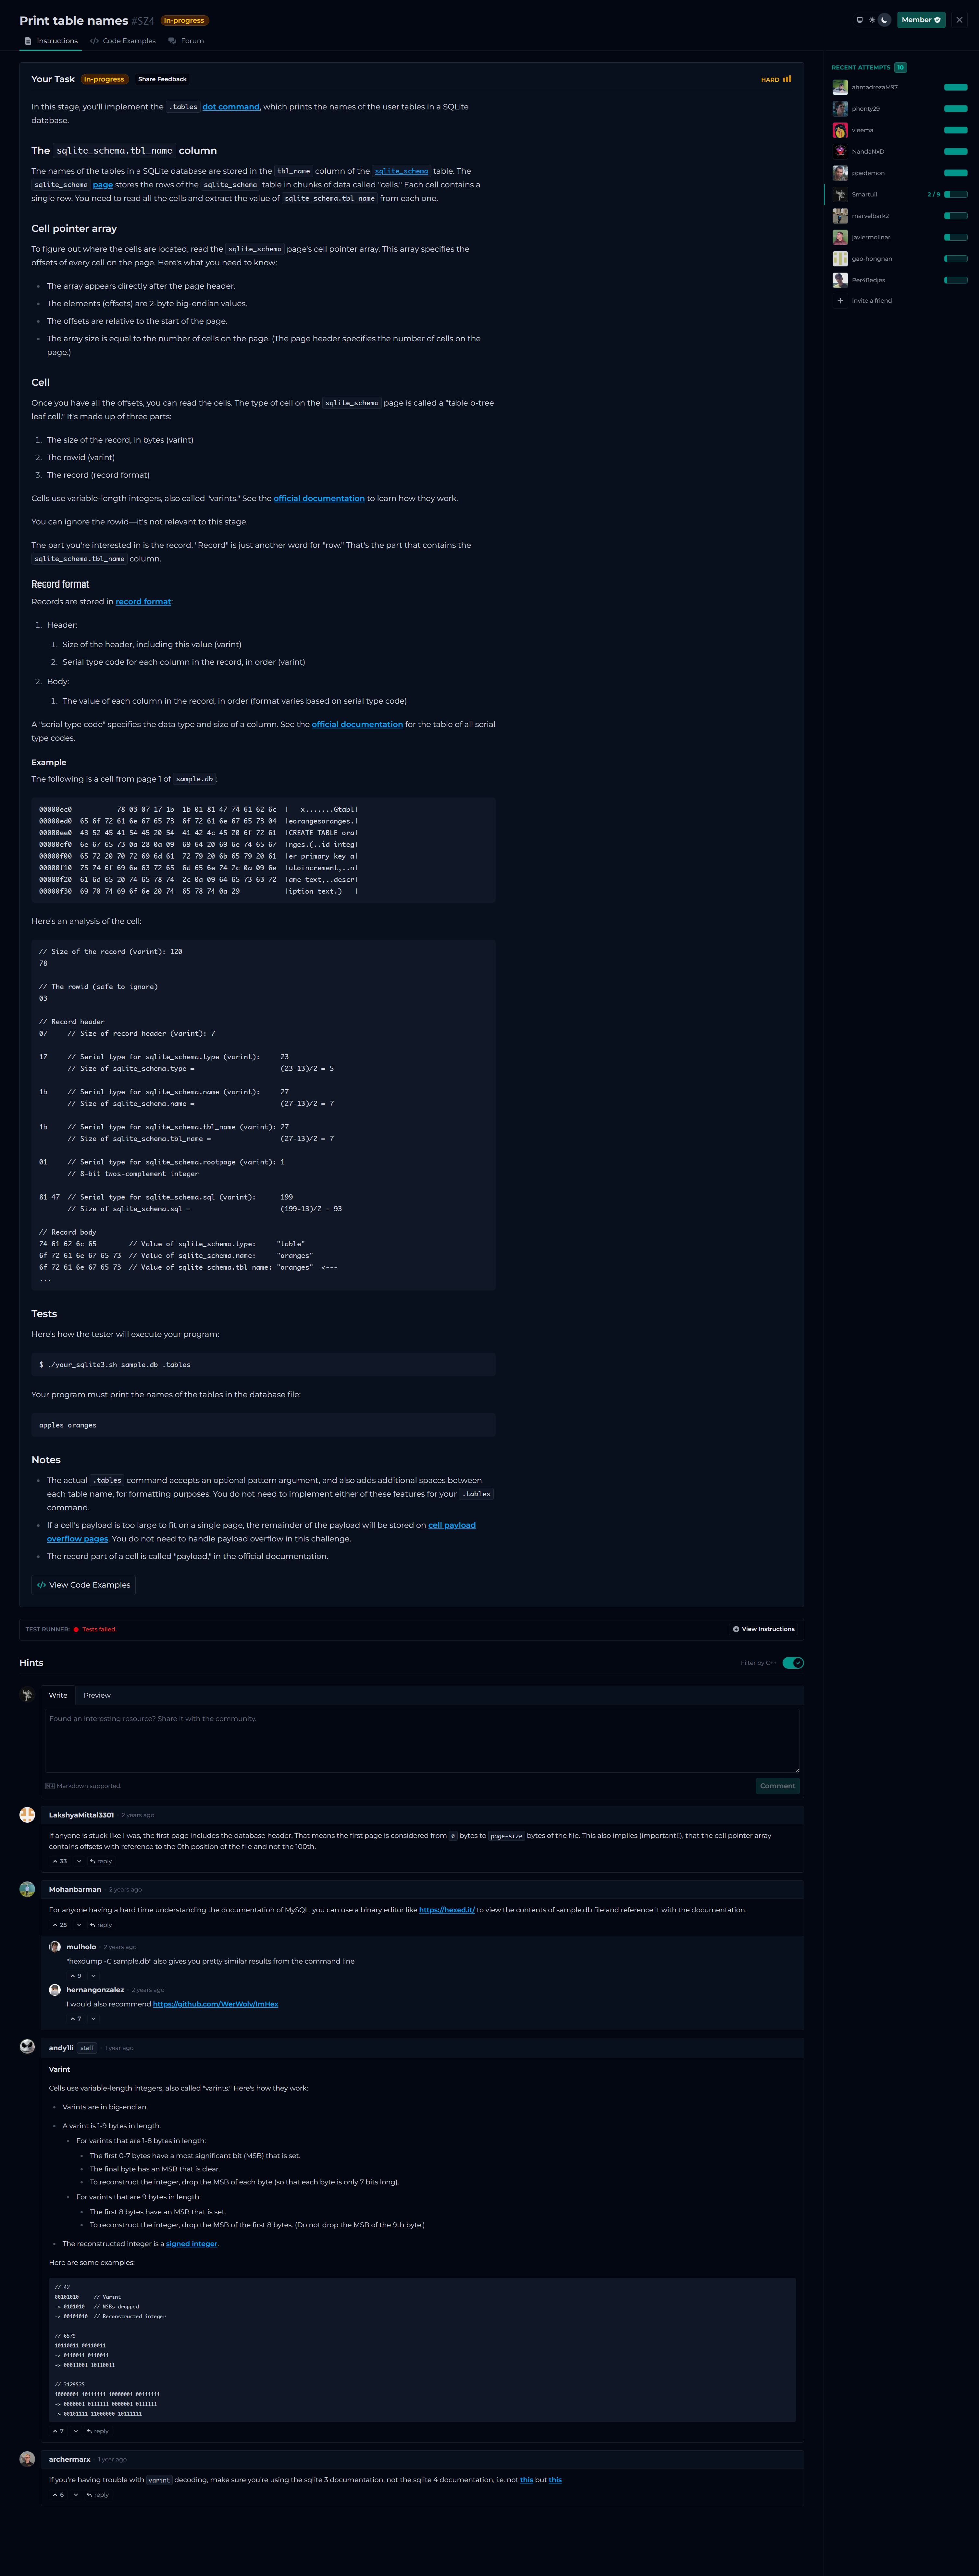Click the HARD difficulty bars icon
Image resolution: width=979 pixels, height=2576 pixels.
787,79
